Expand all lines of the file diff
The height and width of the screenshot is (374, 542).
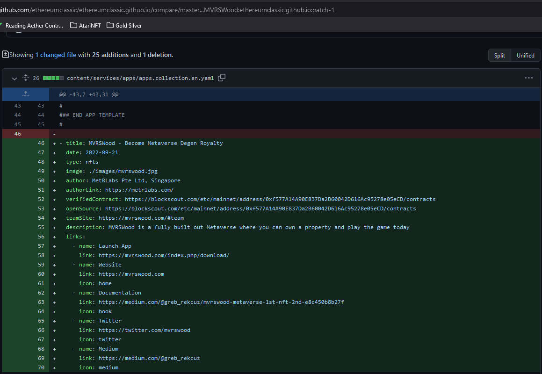pos(26,78)
